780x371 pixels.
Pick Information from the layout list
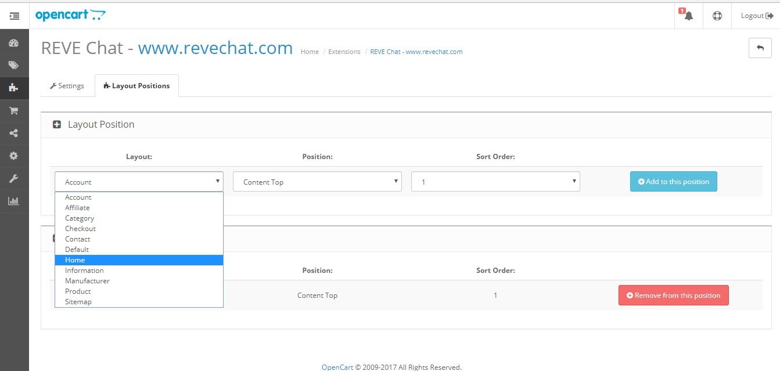(x=139, y=271)
